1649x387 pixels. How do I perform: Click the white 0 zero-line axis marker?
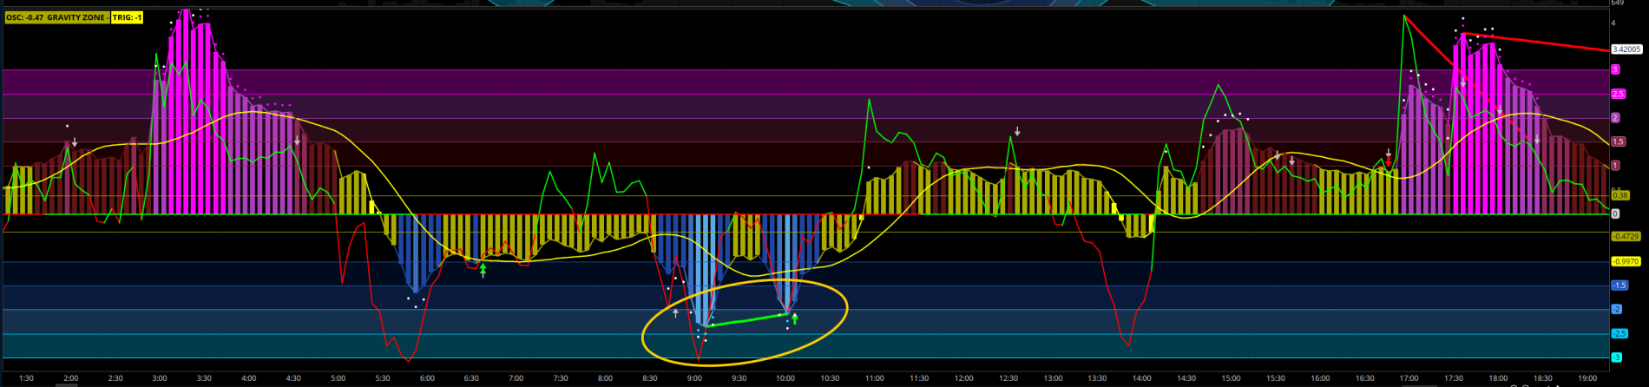(x=1615, y=213)
